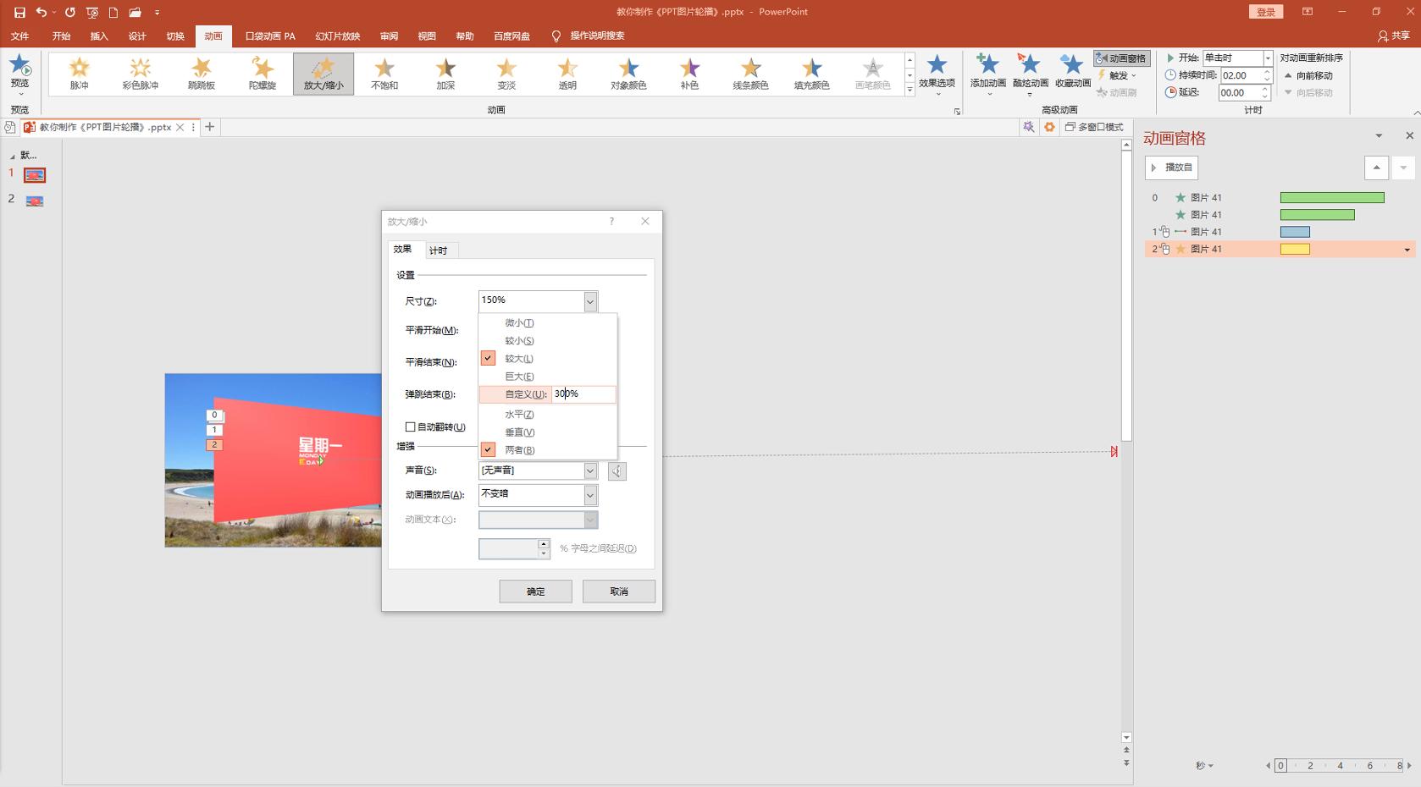Click the sound volume speaker icon
The height and width of the screenshot is (787, 1421).
click(617, 471)
